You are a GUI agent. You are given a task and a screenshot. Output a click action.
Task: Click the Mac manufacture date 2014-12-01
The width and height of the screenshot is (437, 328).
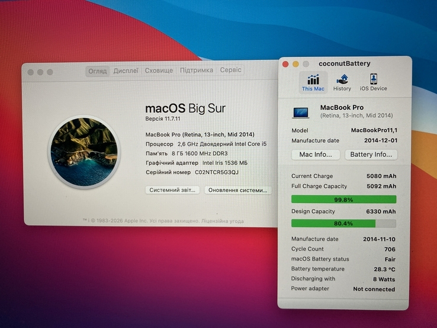coord(381,140)
